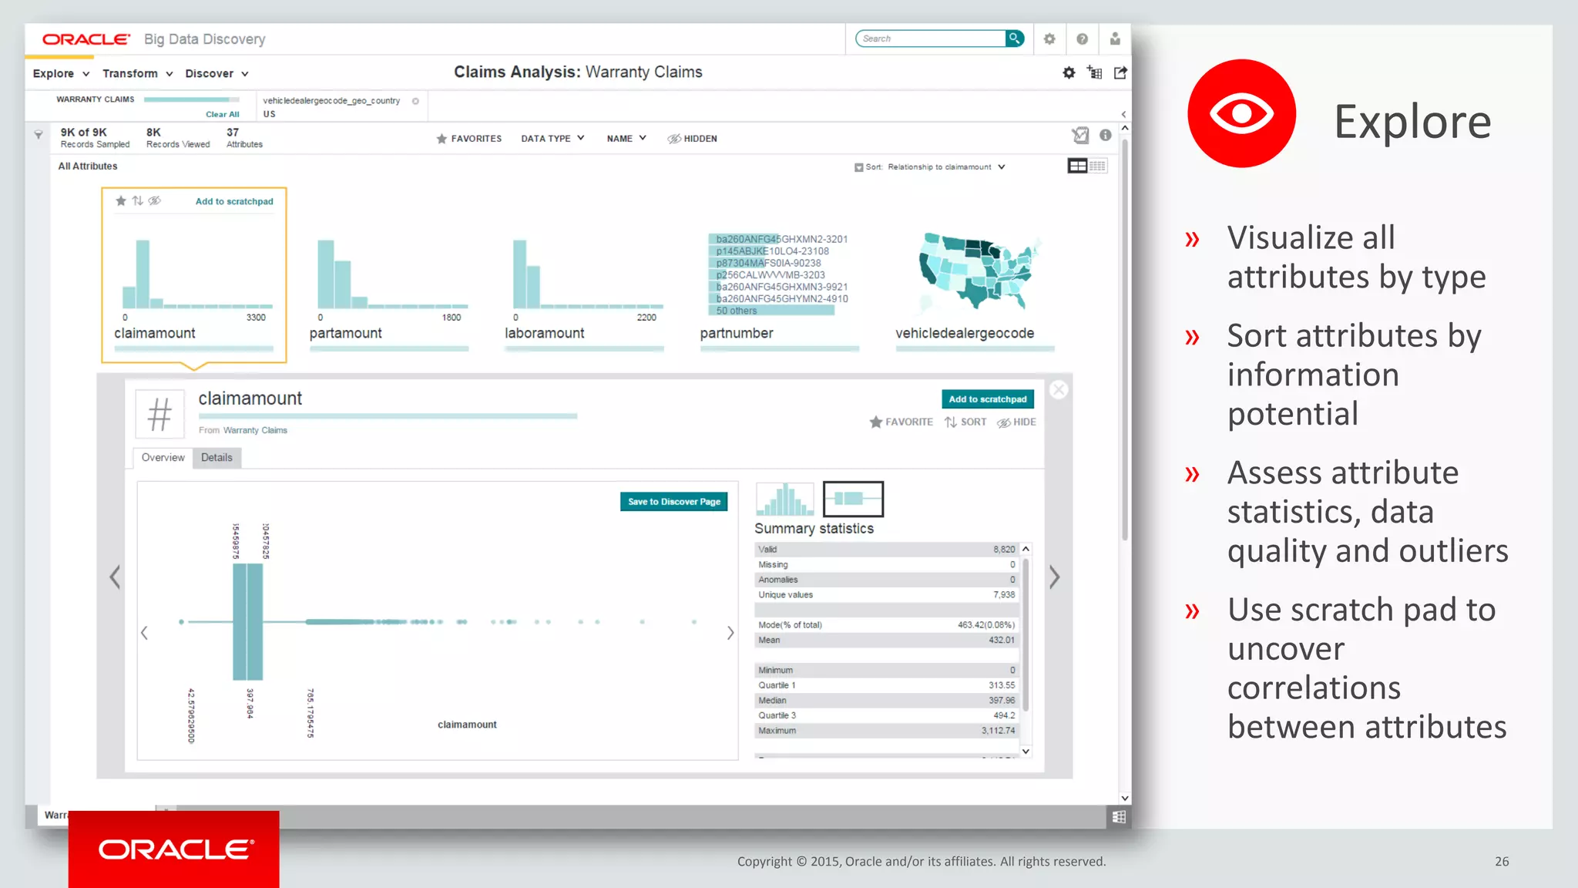Open global settings gear in header

1049,39
